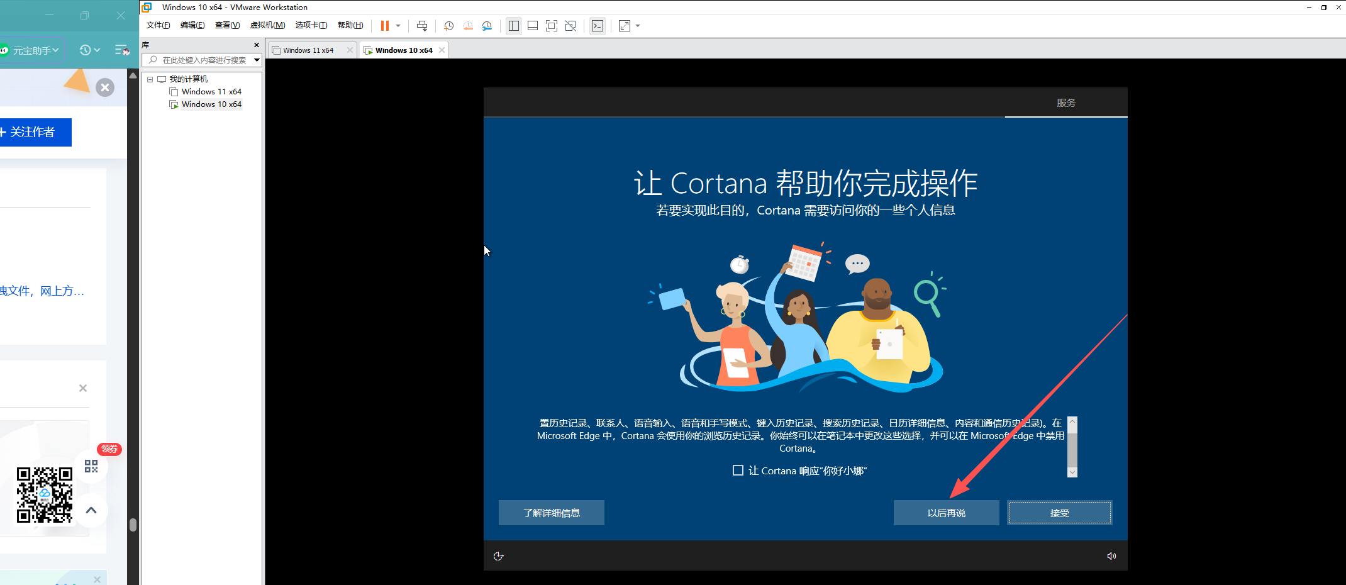Click the 了解详细信息 button
1346x585 pixels.
click(x=552, y=513)
